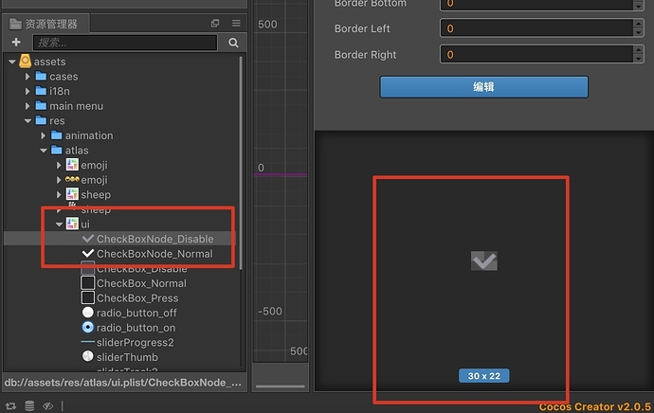This screenshot has width=654, height=413.
Task: Expand the first emoji atlas entry
Action: click(59, 166)
